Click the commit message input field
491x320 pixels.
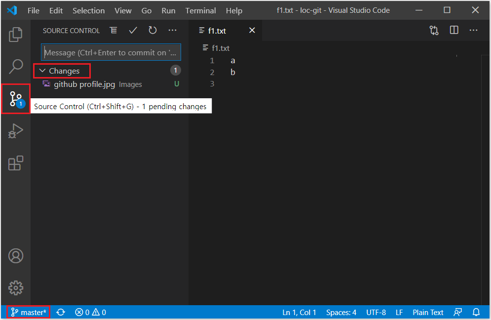pos(111,52)
